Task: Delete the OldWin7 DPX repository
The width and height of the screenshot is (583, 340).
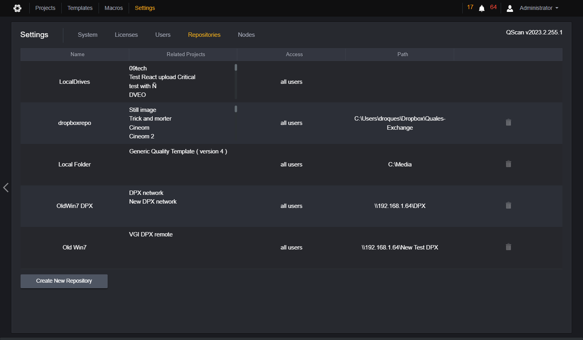Action: (x=509, y=206)
